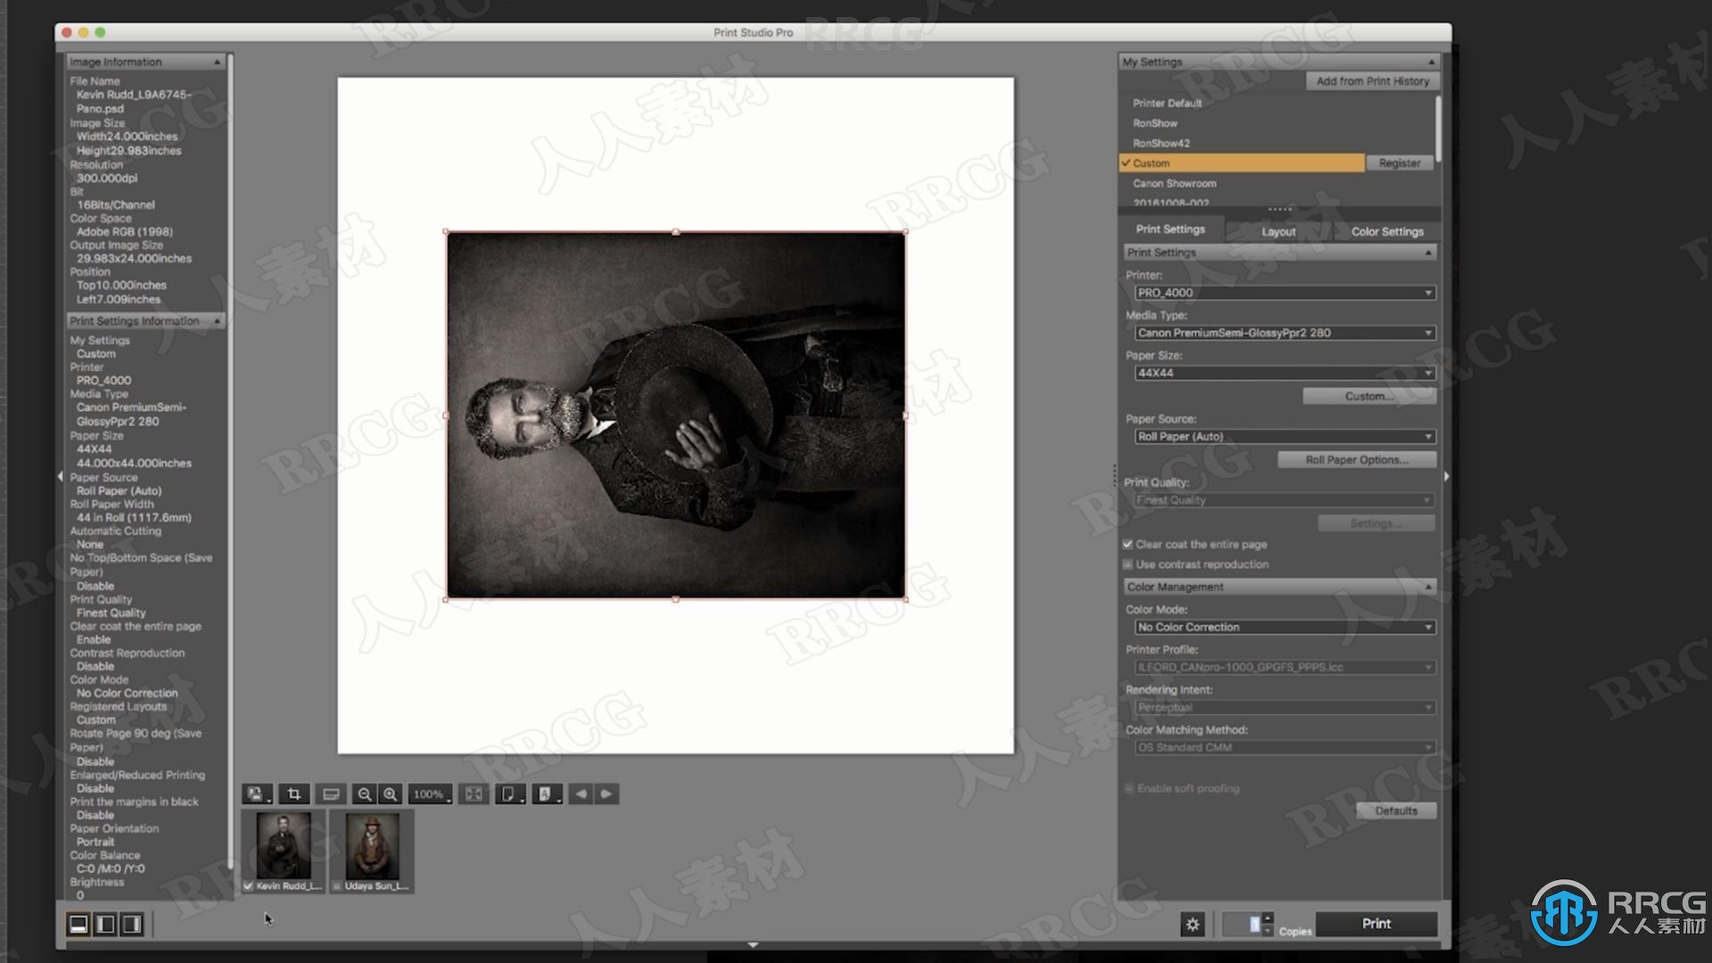This screenshot has height=963, width=1712.
Task: Open the Media Type dropdown
Action: pyautogui.click(x=1285, y=333)
